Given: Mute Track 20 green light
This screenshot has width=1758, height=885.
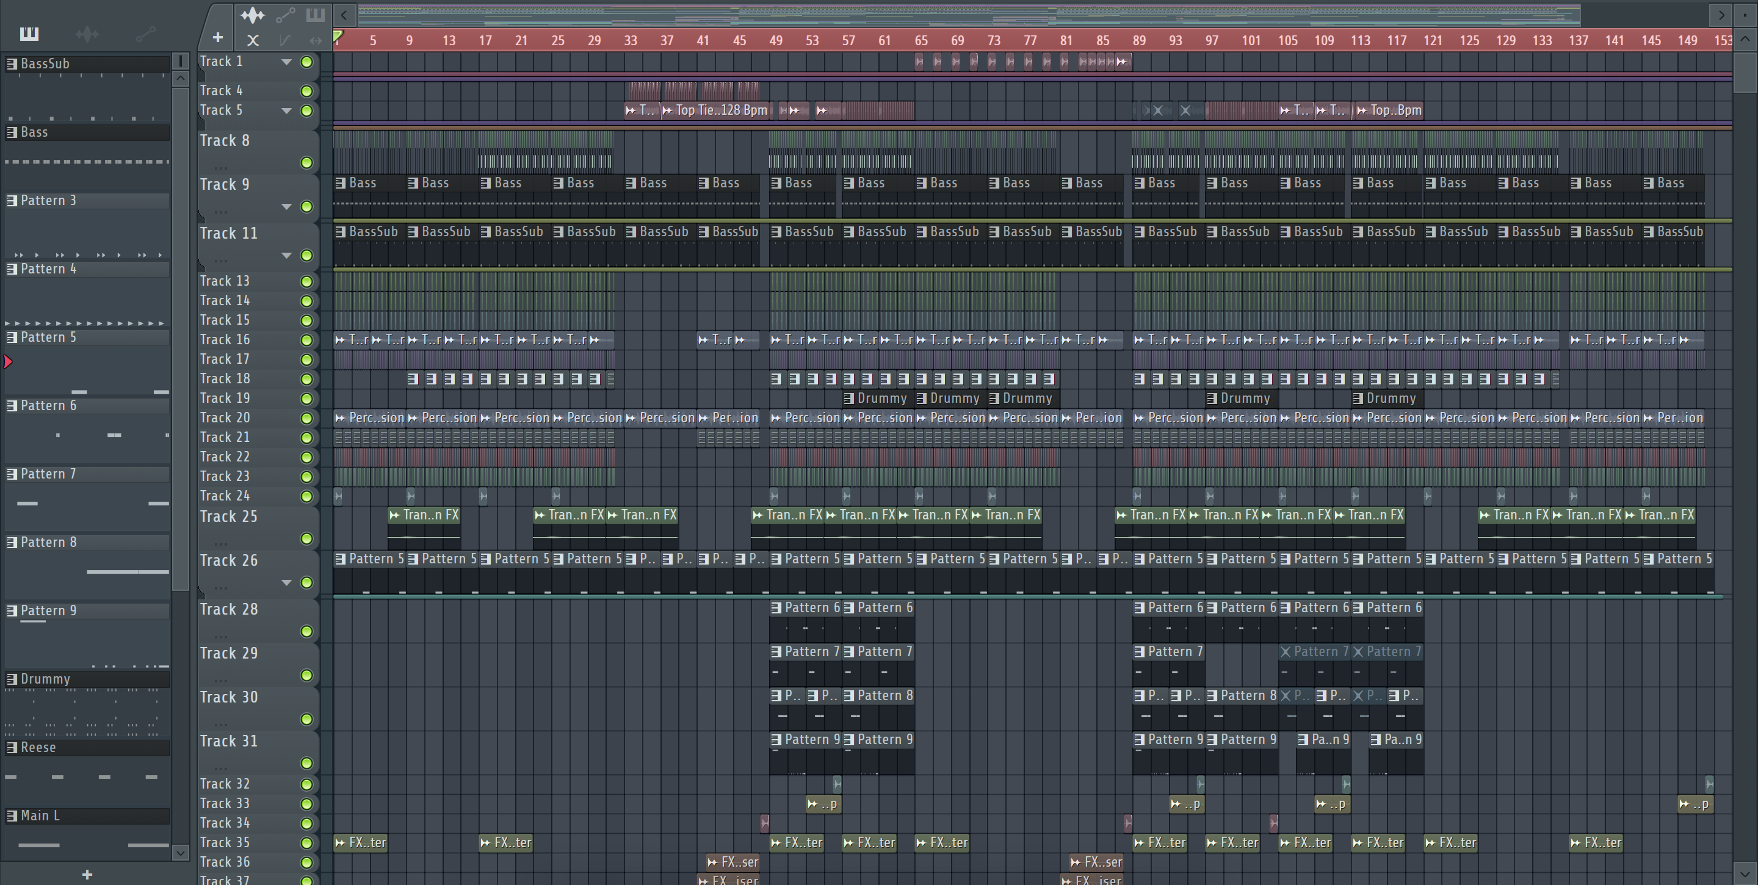Looking at the screenshot, I should coord(307,418).
